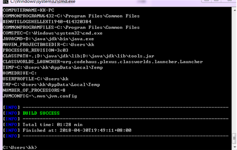Click the blue INFO tag beside BUILD SUCCESS
Viewport: 237px width, 150px height.
[x=12, y=113]
